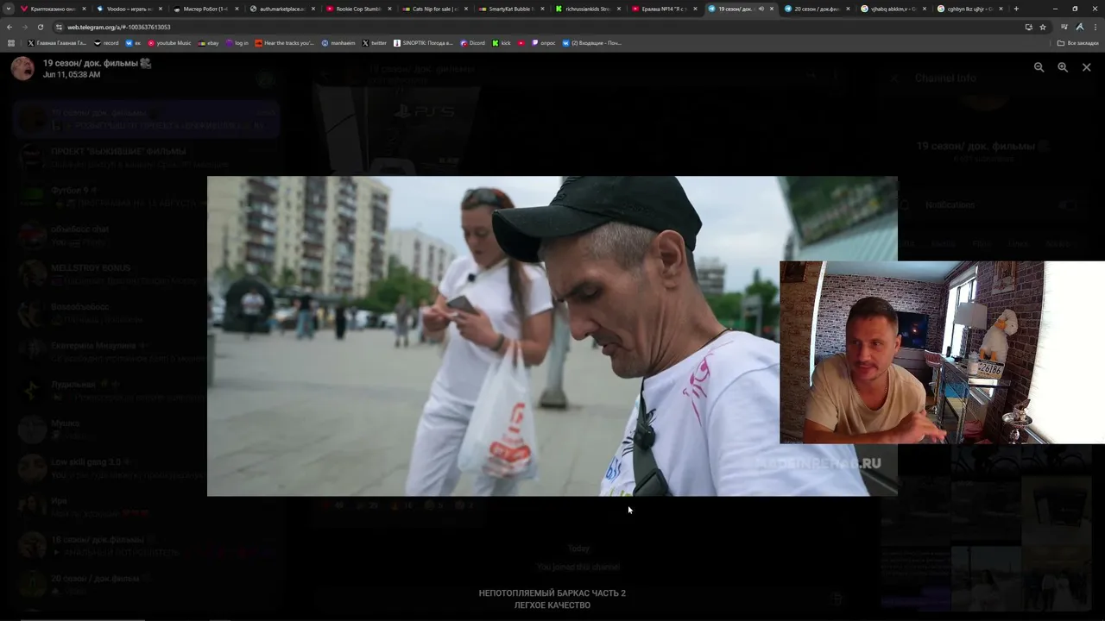The height and width of the screenshot is (621, 1105).
Task: Switch to the cghbyn Google tab
Action: click(968, 9)
